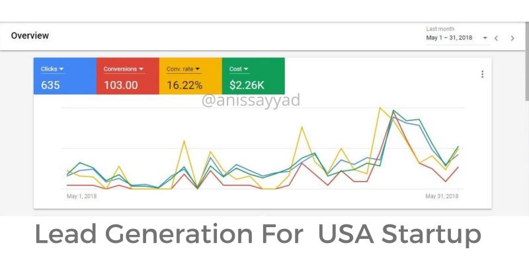Select the 635 value in blue card
The width and height of the screenshot is (529, 264).
[x=50, y=84]
